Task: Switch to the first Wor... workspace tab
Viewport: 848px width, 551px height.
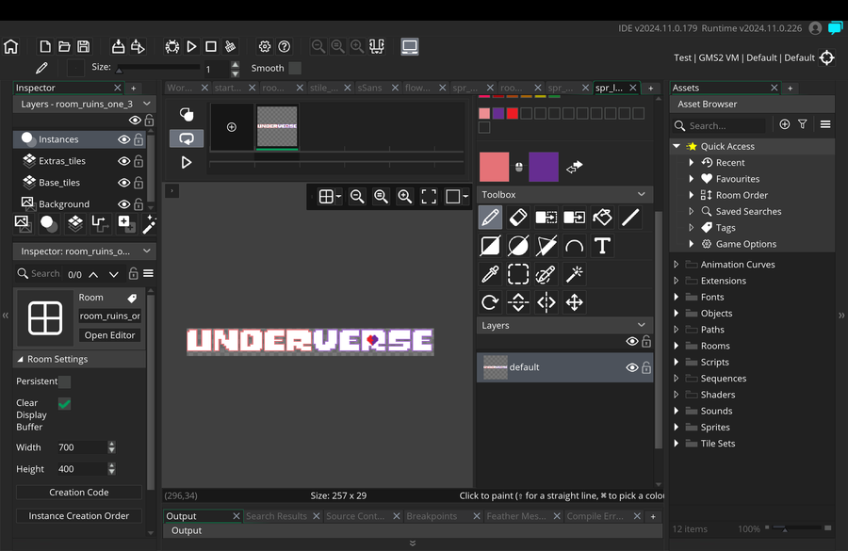Action: click(180, 88)
